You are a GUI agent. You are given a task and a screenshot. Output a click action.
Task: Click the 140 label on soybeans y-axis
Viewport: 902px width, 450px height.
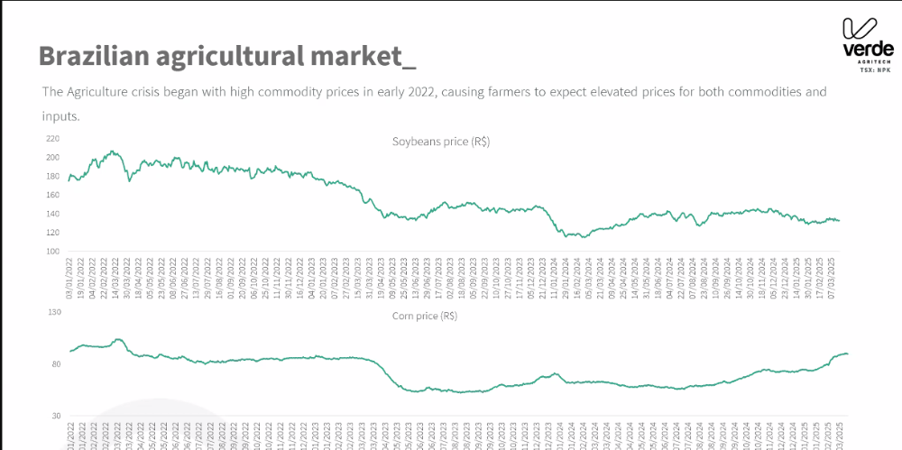pyautogui.click(x=52, y=214)
